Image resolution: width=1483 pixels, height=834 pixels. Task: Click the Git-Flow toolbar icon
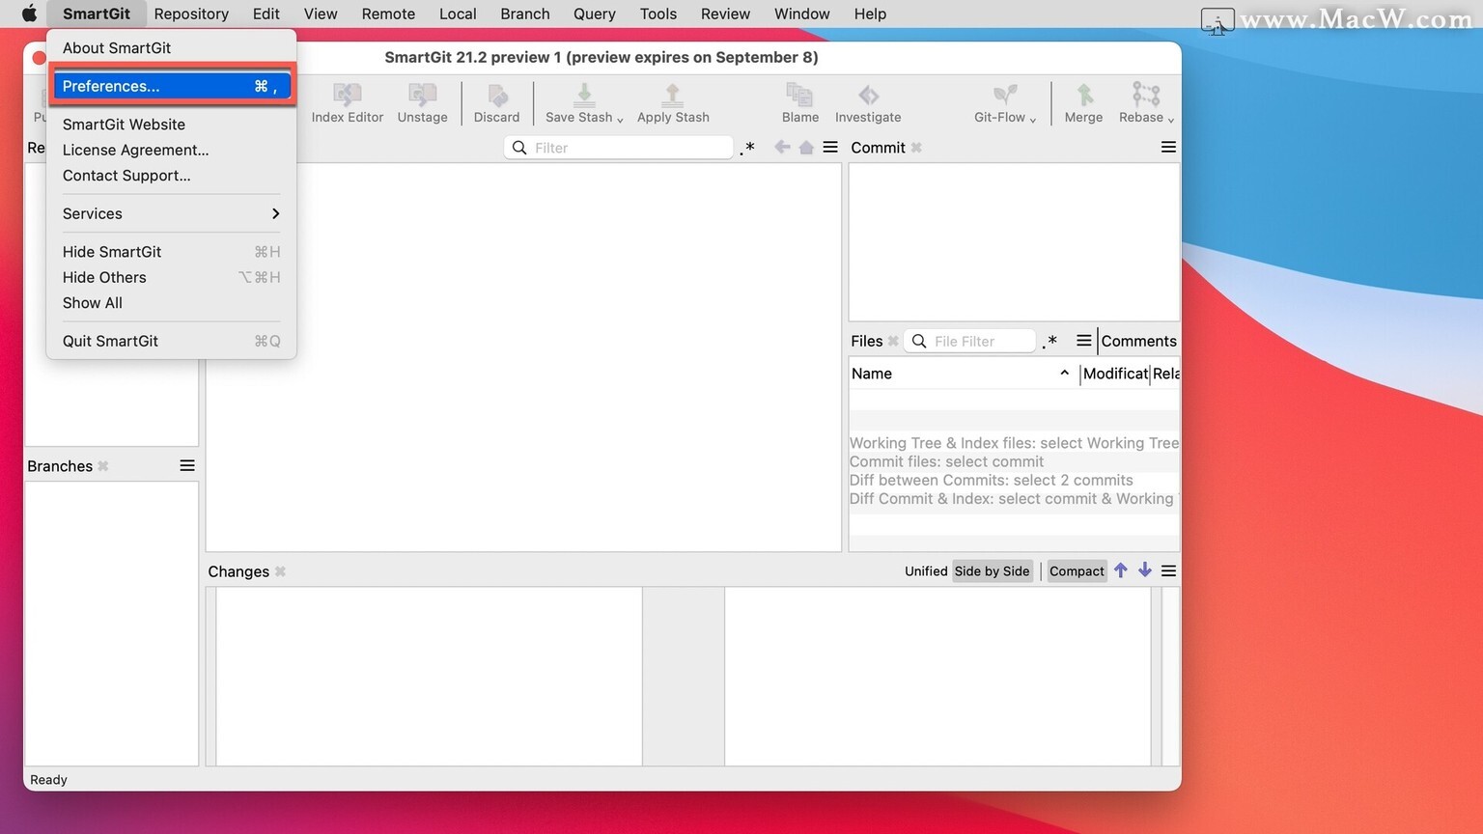[x=1004, y=95]
